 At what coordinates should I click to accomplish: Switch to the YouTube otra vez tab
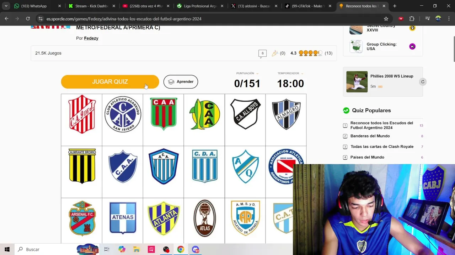pyautogui.click(x=146, y=6)
